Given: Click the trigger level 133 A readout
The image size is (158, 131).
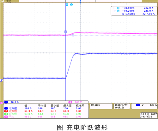Looking at the screenshot, I should pos(153,105).
